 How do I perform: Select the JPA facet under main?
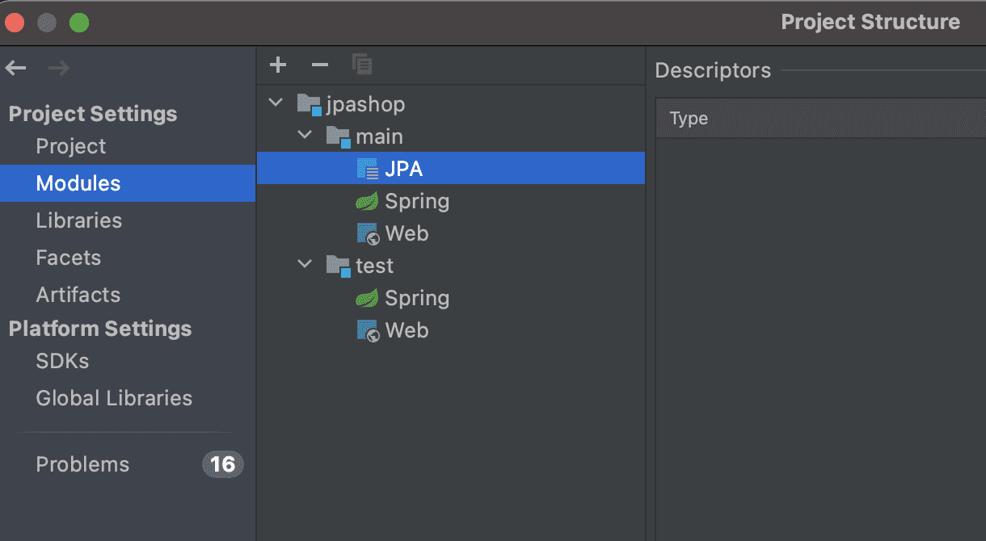[403, 169]
